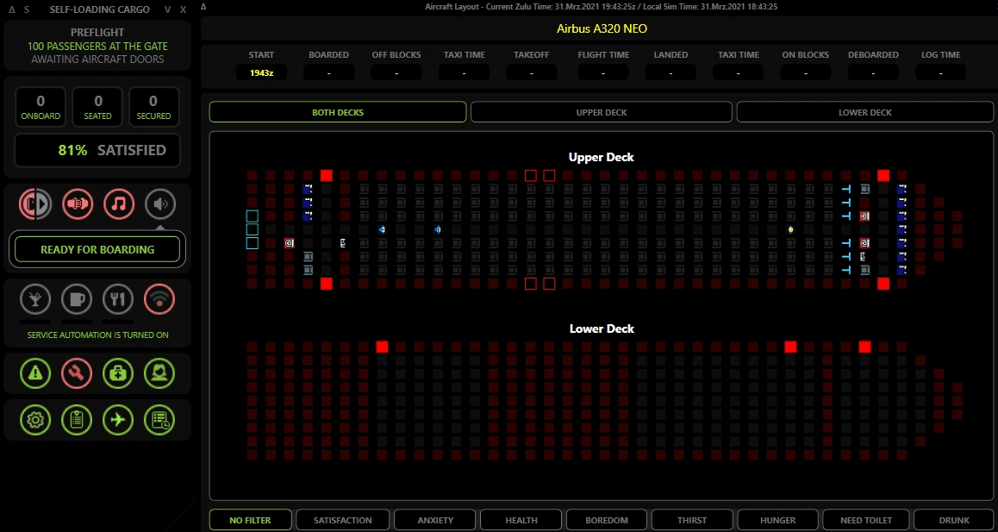Open the settings gear icon

(35, 420)
